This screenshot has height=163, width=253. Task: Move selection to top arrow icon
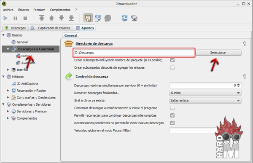(x=42, y=18)
